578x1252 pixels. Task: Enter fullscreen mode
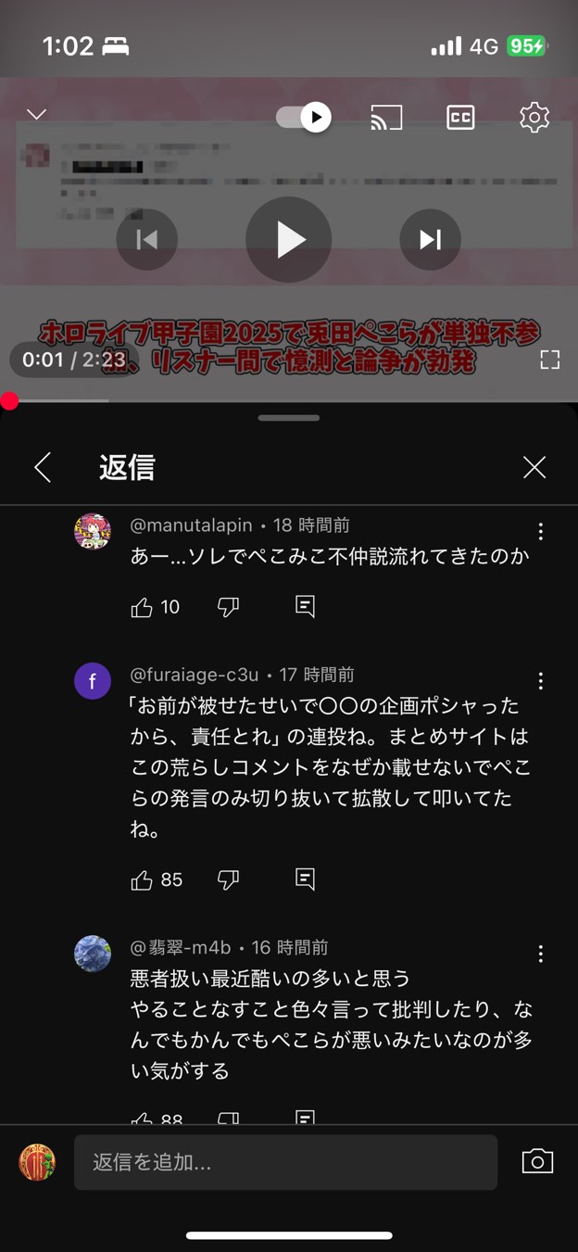coord(550,360)
